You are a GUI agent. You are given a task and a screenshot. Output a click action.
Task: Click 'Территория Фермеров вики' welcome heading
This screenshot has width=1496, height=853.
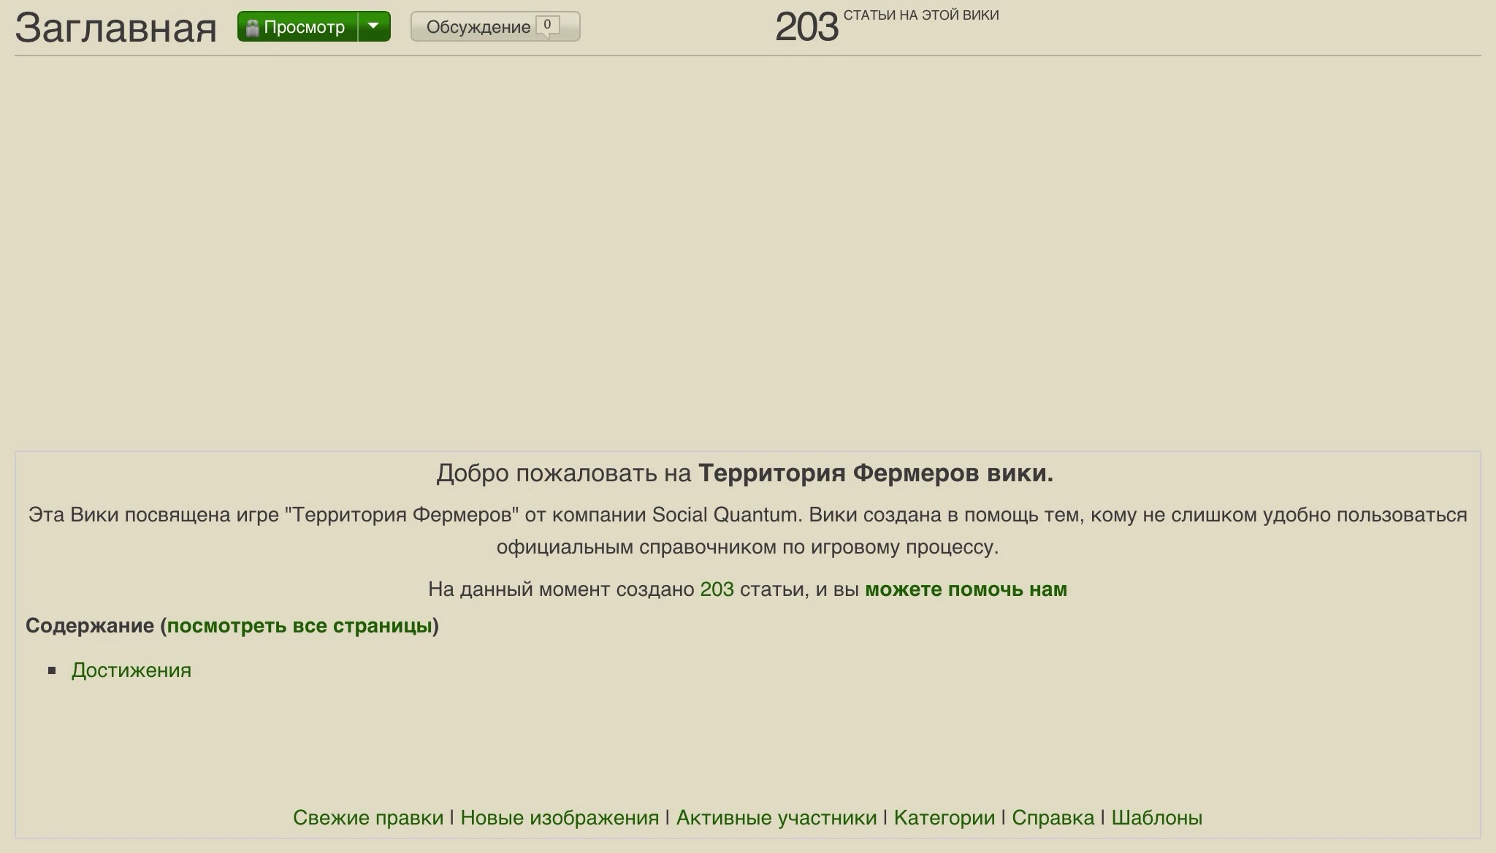click(875, 473)
